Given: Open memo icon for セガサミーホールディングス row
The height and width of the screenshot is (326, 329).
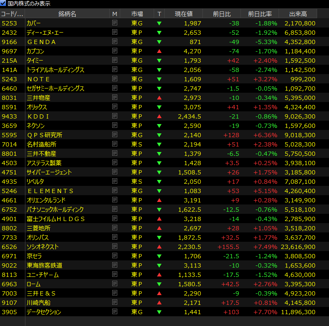Looking at the screenshot, I should (115, 88).
